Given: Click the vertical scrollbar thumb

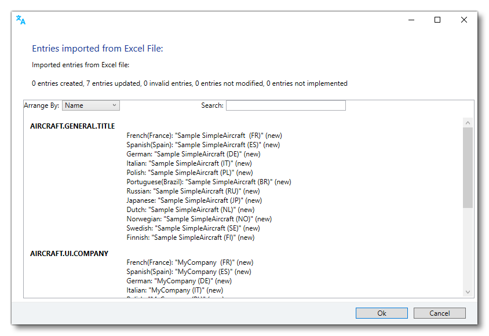Looking at the screenshot, I should [x=468, y=168].
